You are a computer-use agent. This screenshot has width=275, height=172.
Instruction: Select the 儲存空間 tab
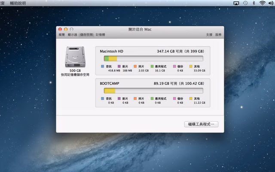(x=86, y=35)
